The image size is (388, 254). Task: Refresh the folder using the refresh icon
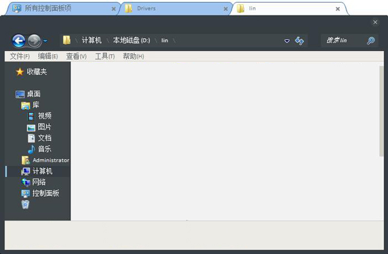pos(299,41)
